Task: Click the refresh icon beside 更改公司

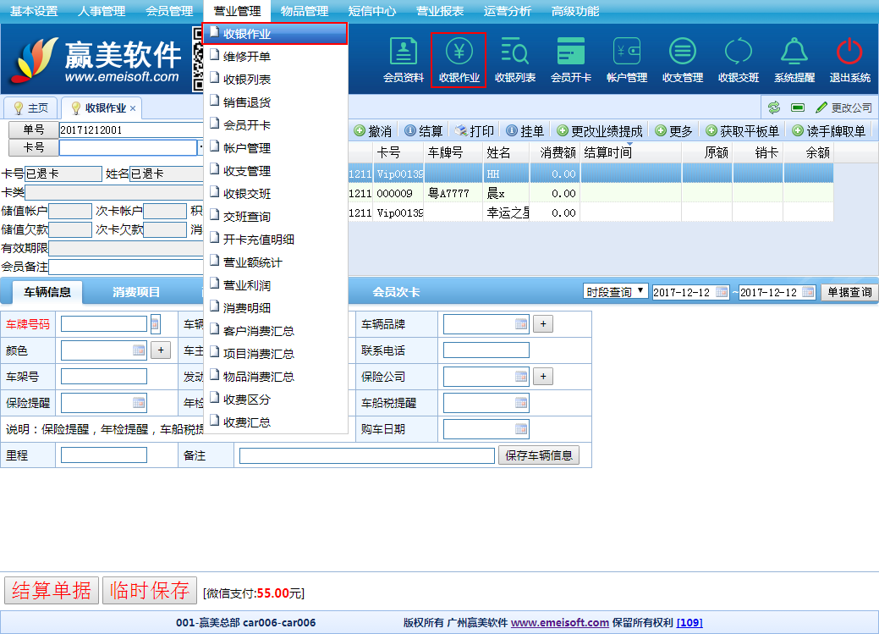Action: click(773, 108)
